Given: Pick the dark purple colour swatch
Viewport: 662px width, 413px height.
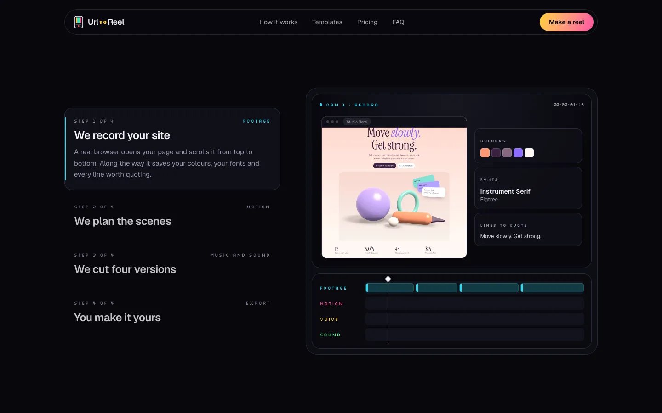Looking at the screenshot, I should [x=496, y=153].
